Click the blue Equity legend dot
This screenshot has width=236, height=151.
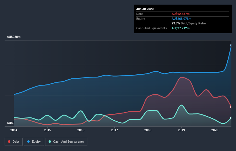28,142
